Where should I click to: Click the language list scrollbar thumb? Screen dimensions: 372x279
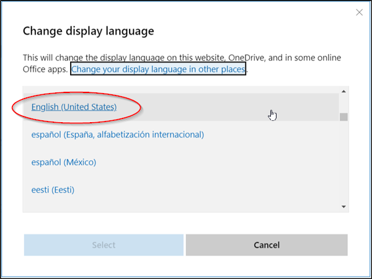click(x=343, y=117)
